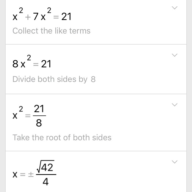Expand the x² + 7x² = 21 step chevron

(x=174, y=8)
